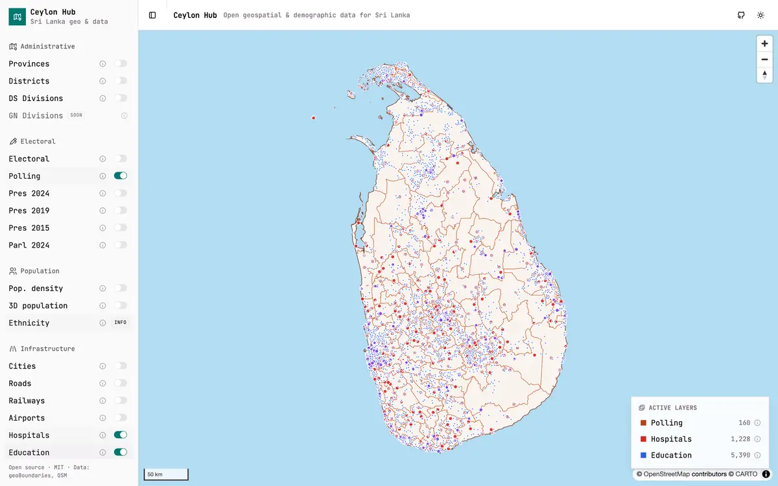Show info for Electoral layer
The width and height of the screenshot is (778, 486).
[x=102, y=159]
